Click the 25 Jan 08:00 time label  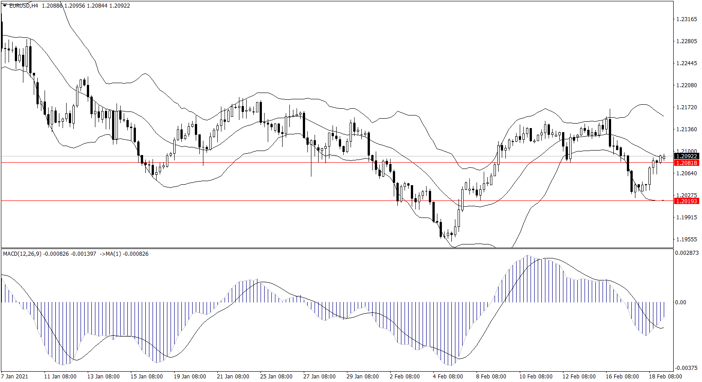pyautogui.click(x=276, y=377)
